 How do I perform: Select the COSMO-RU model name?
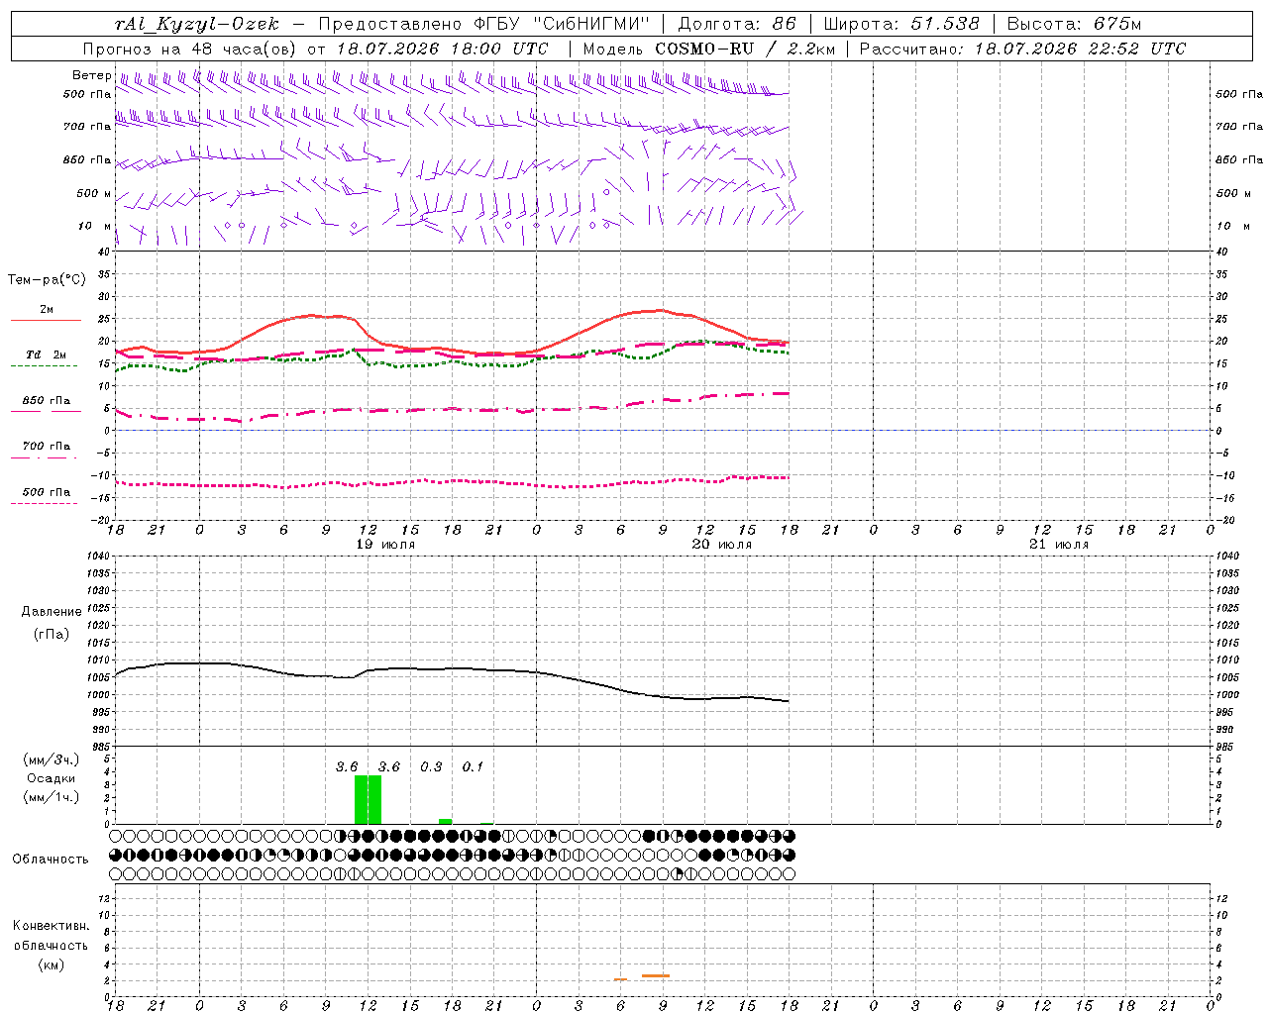705,49
